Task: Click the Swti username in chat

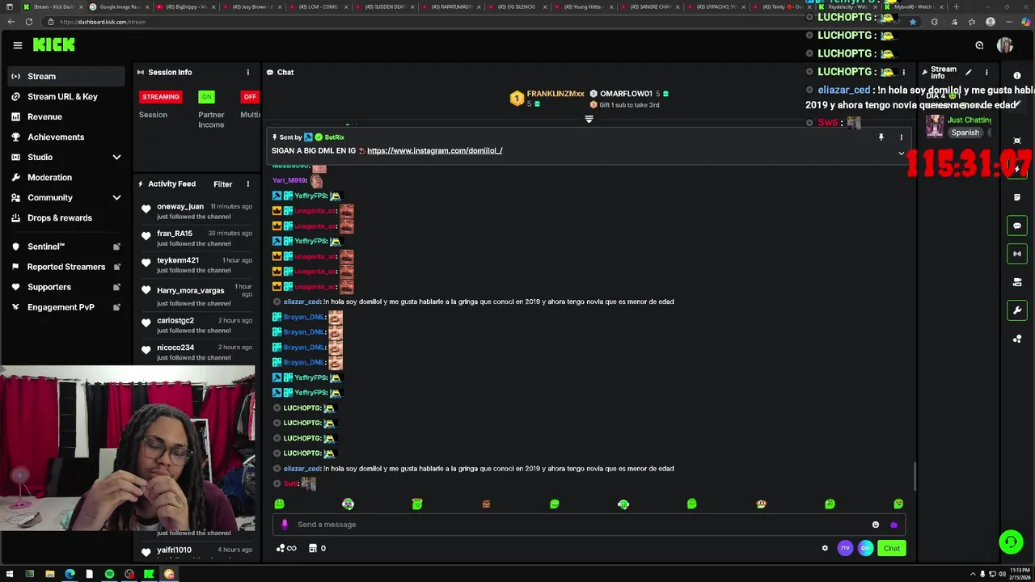Action: pos(291,483)
